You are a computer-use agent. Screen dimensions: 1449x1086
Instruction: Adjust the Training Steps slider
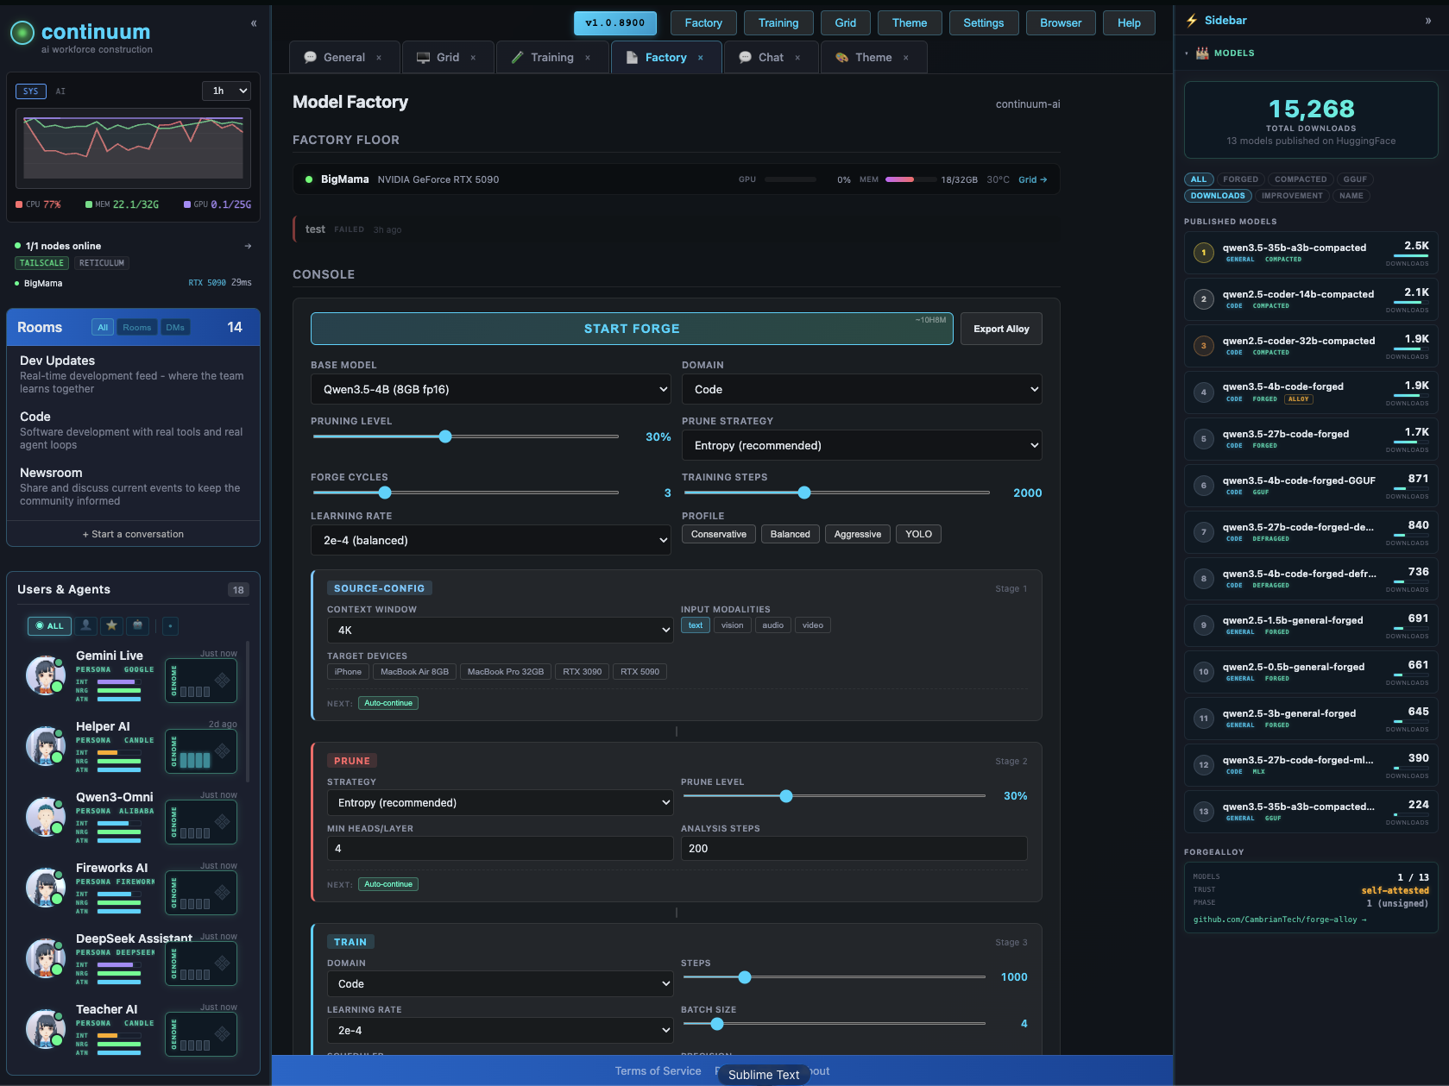coord(836,493)
